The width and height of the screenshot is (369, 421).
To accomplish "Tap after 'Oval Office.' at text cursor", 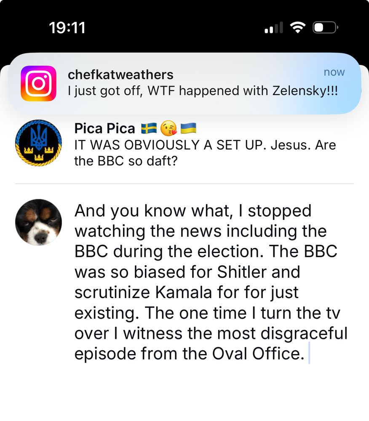I will (x=309, y=353).
